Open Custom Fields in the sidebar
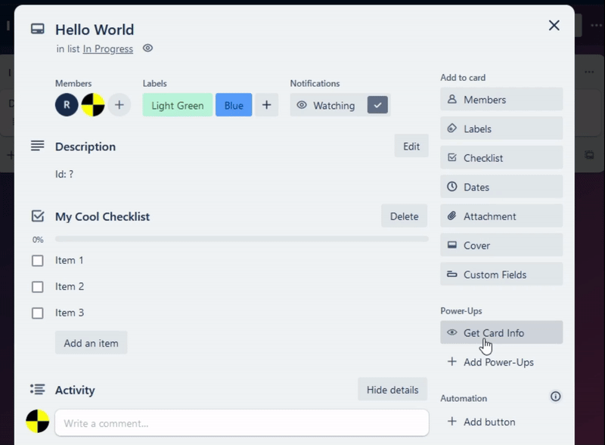 pyautogui.click(x=501, y=273)
